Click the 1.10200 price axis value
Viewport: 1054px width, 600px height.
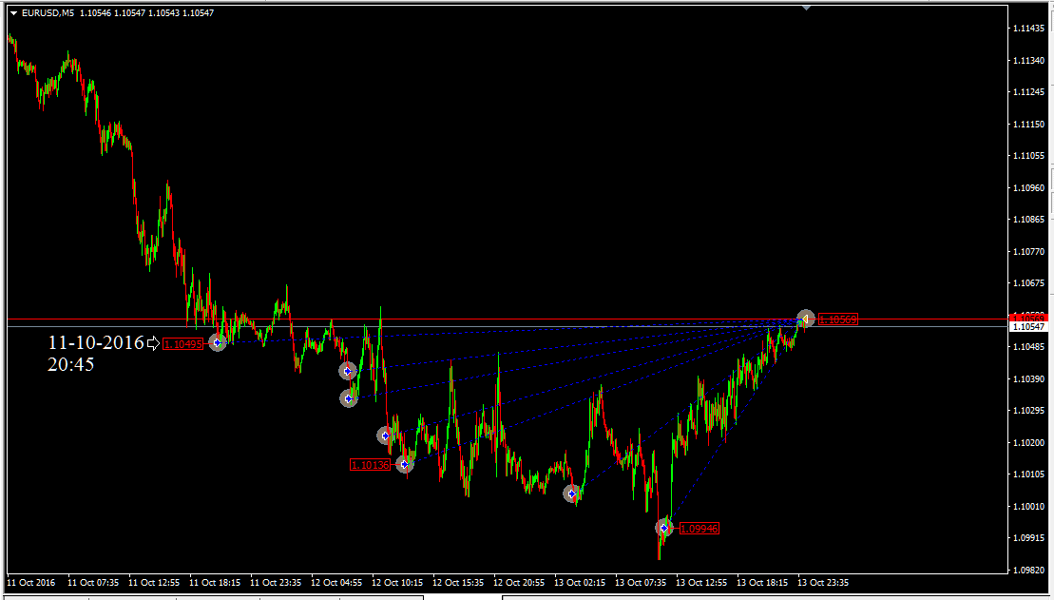point(1028,443)
